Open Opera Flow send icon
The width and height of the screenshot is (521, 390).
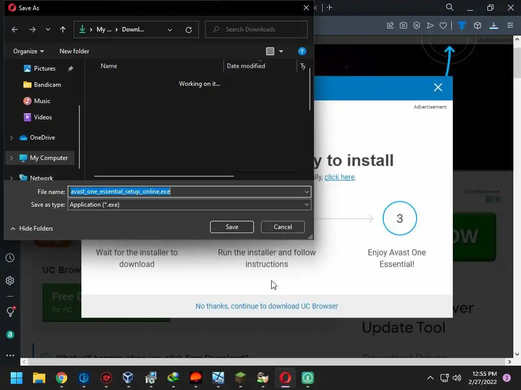430,25
